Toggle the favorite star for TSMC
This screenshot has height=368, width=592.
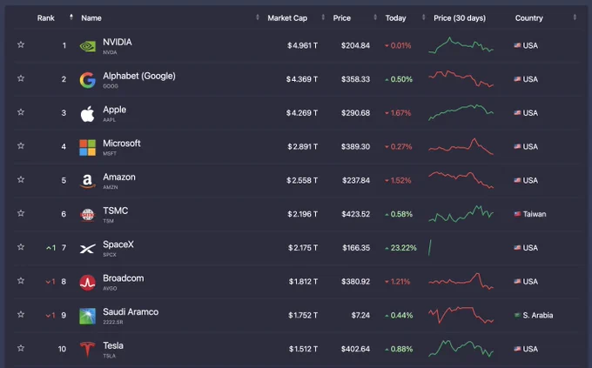(x=21, y=213)
